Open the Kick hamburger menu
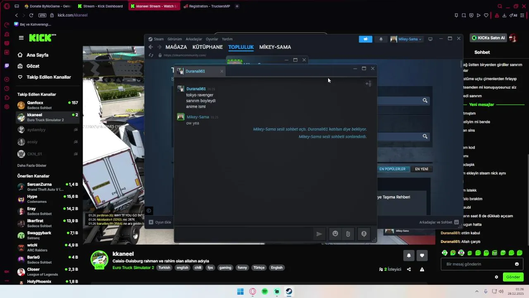The height and width of the screenshot is (298, 529). (21, 38)
